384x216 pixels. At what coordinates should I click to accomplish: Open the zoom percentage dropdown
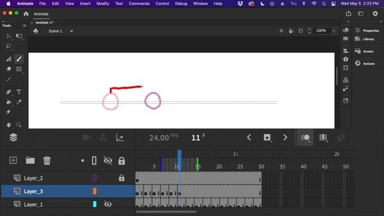point(334,31)
